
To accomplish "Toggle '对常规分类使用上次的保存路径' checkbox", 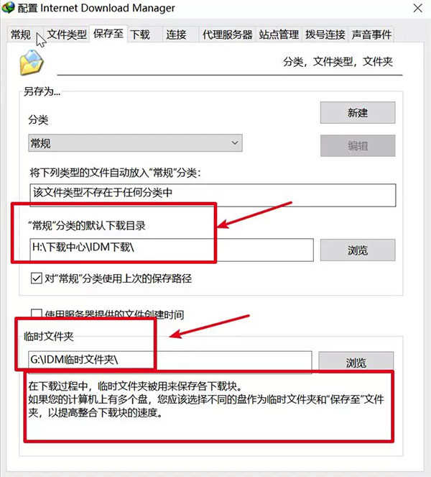I will tap(37, 278).
